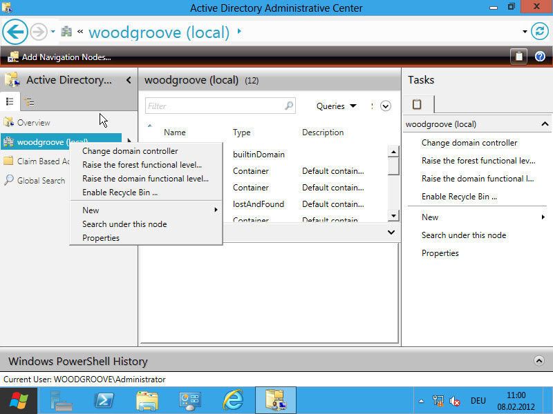This screenshot has height=414, width=553.
Task: Open the clipboard manage icon in dark toolbar
Action: click(x=519, y=57)
